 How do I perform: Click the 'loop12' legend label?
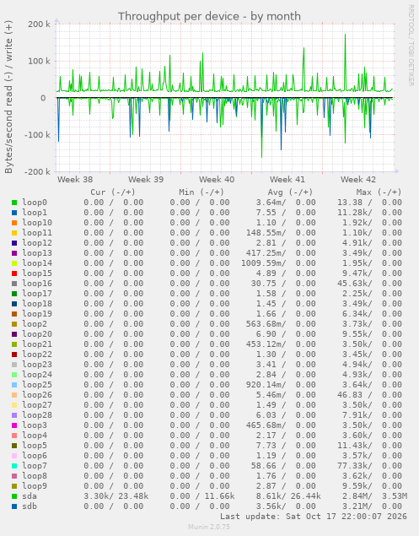[x=37, y=243]
